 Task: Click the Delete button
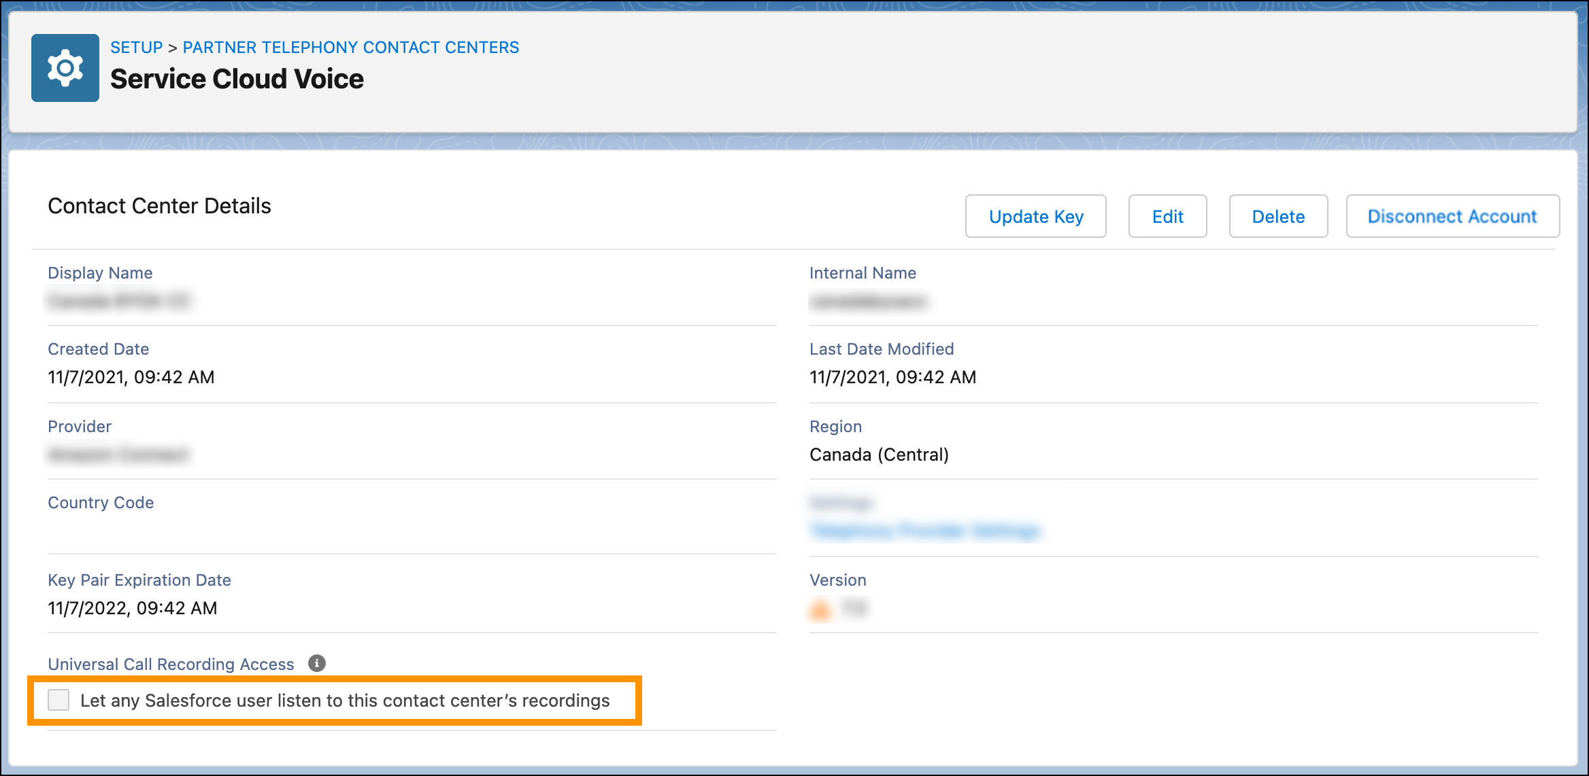coord(1278,216)
